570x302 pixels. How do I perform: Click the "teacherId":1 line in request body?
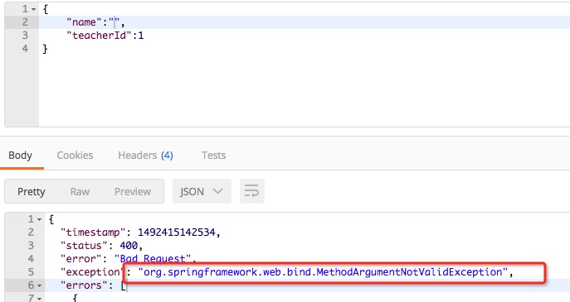(105, 36)
